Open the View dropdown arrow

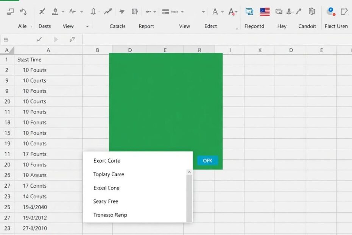pyautogui.click(x=87, y=26)
